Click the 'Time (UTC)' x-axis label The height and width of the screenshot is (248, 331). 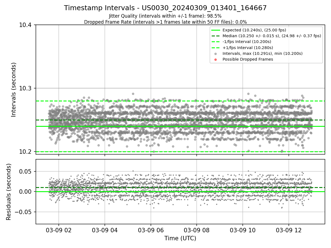[180, 238]
